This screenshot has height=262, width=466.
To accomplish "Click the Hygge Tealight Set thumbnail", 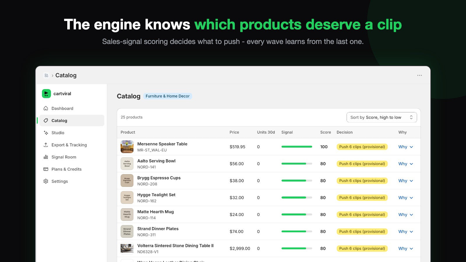I will pyautogui.click(x=127, y=198).
